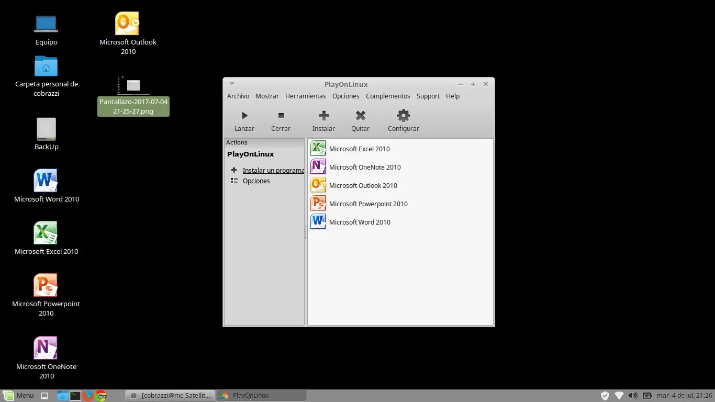Click the Quitar cross icon in toolbar
715x402 pixels.
tap(360, 116)
